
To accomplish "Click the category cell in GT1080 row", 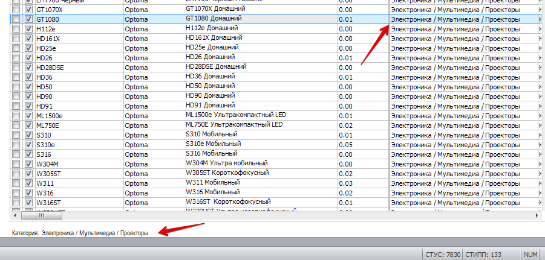I will coord(463,19).
